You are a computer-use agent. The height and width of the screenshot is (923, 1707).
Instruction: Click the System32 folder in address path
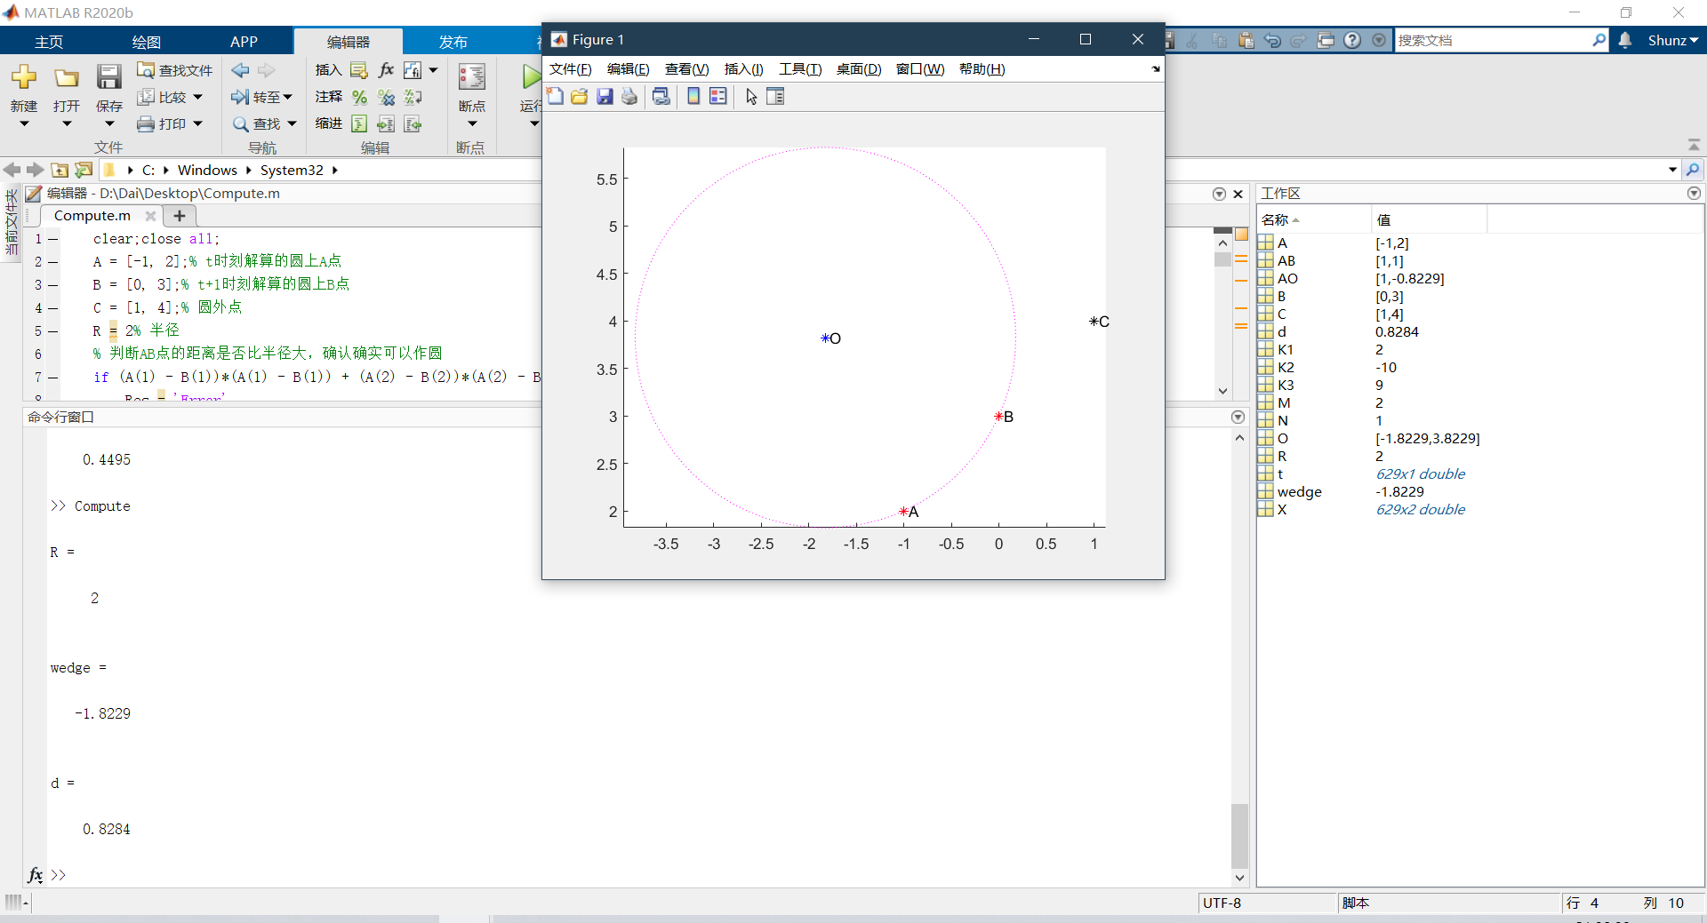(292, 170)
